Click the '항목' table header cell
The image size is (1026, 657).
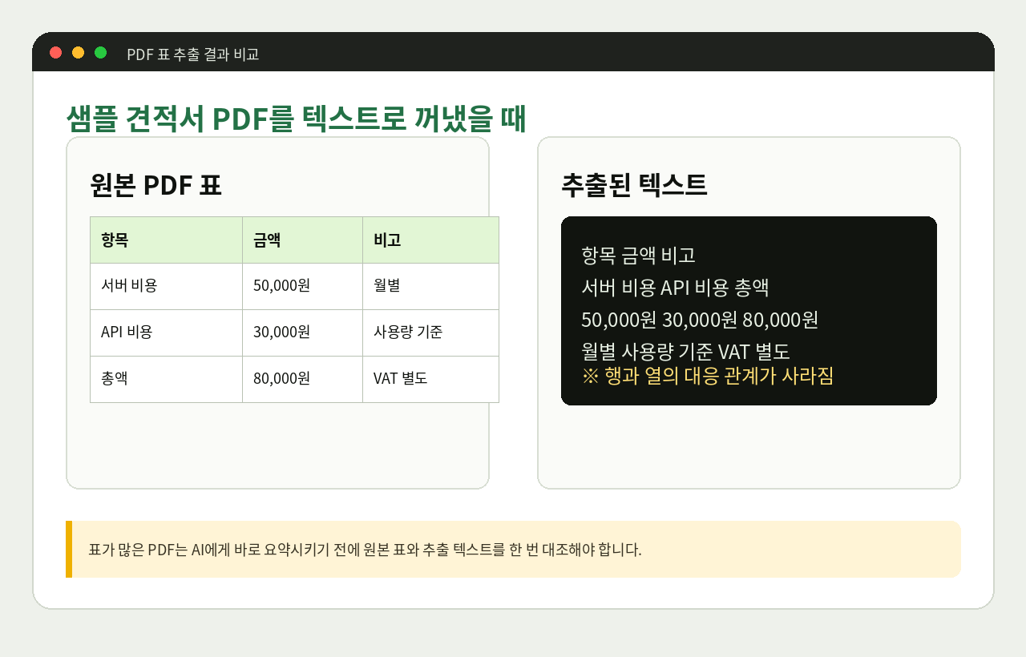(166, 240)
